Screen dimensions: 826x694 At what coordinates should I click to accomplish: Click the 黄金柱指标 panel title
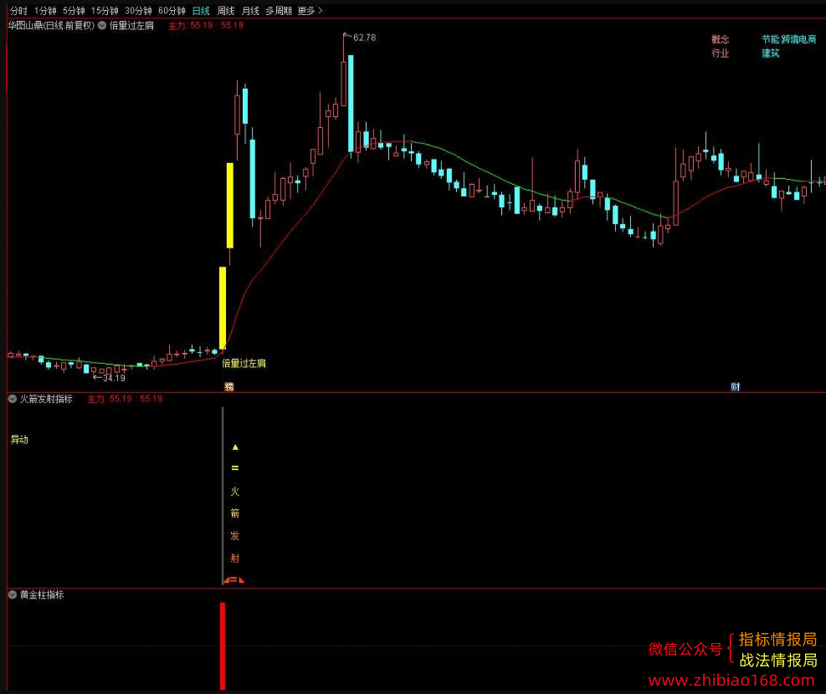(42, 594)
